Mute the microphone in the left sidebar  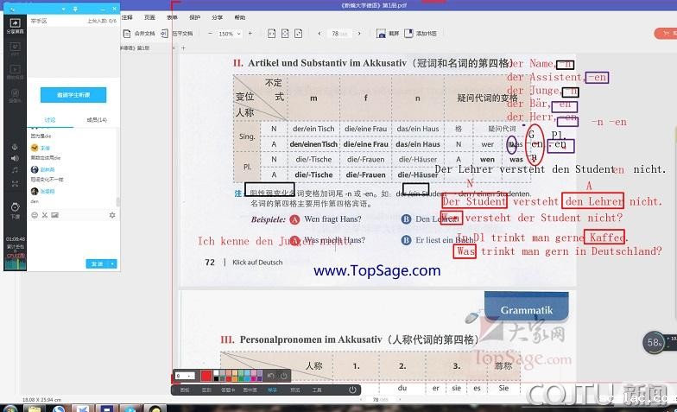[x=15, y=147]
